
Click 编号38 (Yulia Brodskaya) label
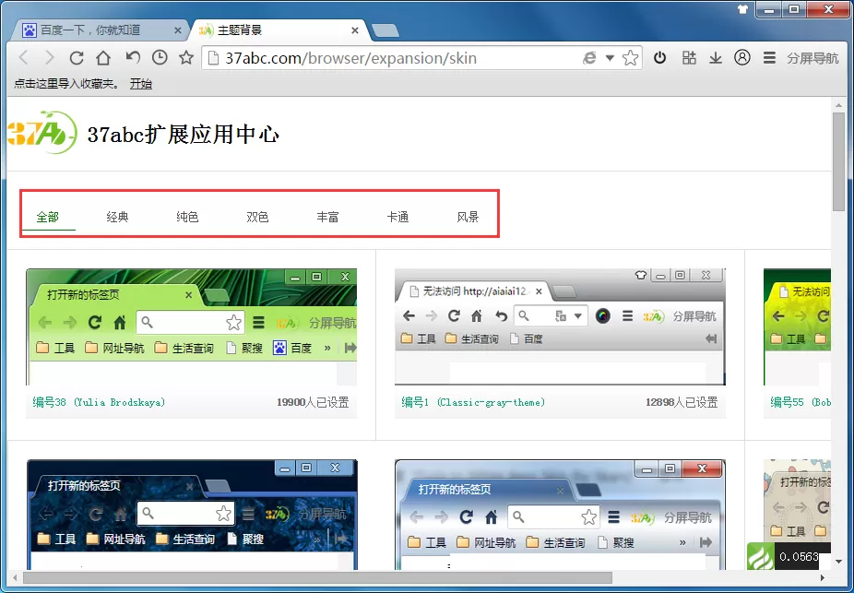(99, 402)
